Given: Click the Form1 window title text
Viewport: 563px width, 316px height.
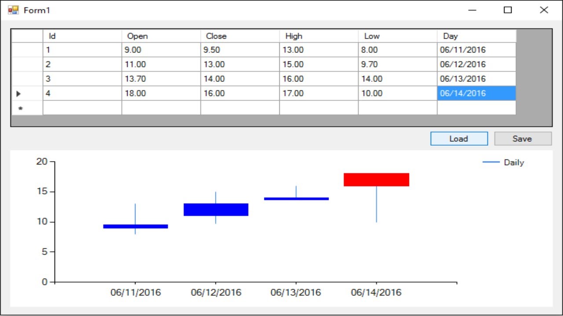Looking at the screenshot, I should [x=37, y=10].
